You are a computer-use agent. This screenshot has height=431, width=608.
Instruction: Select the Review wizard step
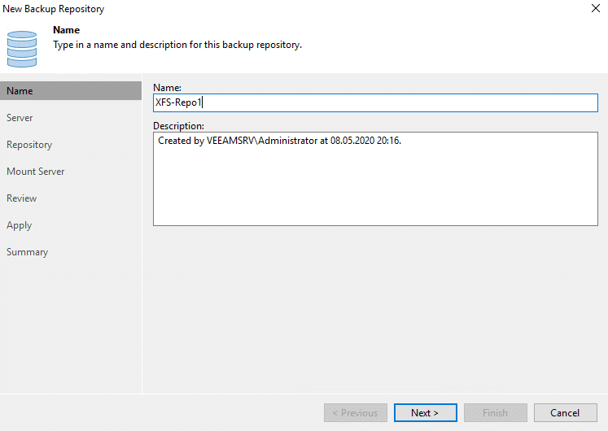21,198
